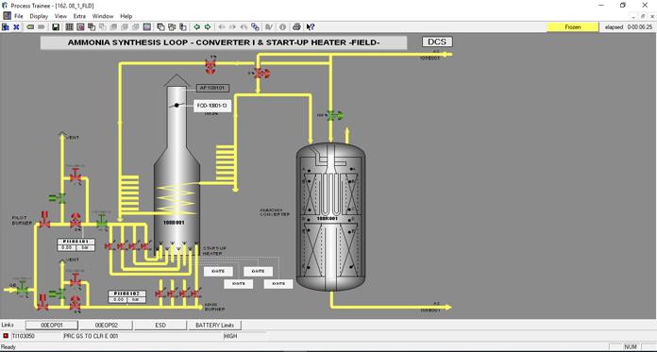Click the yellow Frozen status indicator
This screenshot has height=352, width=657.
point(573,26)
